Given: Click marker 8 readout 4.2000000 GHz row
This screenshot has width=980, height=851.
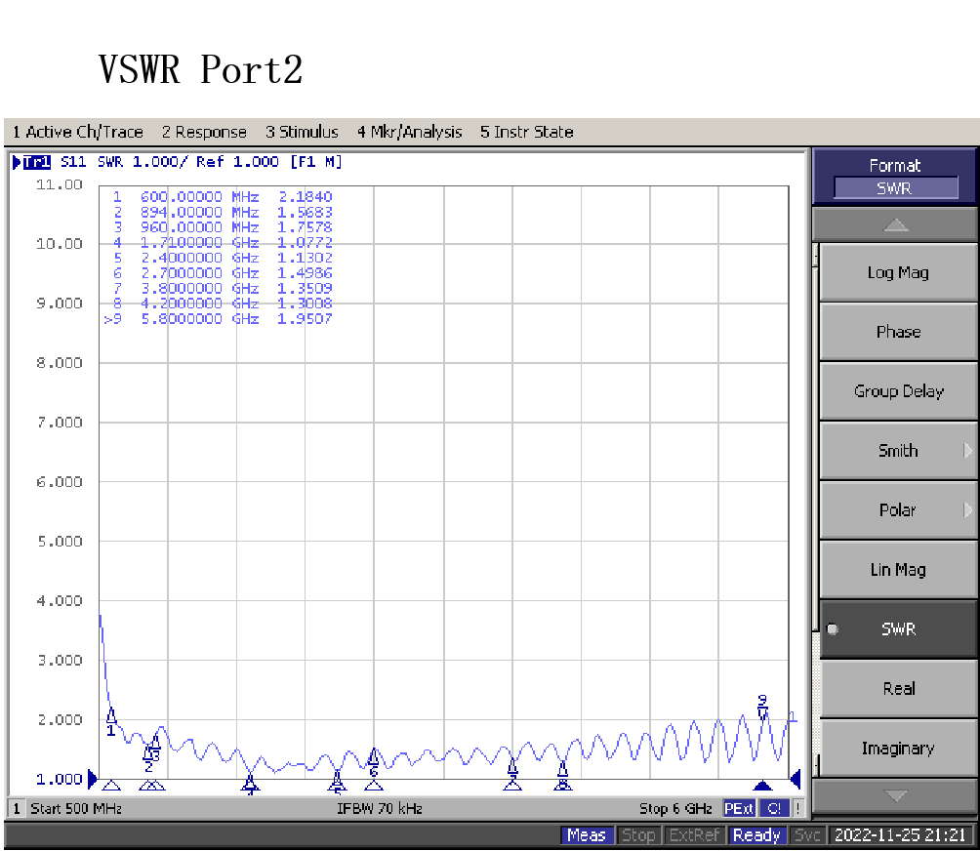Looking at the screenshot, I should click(x=222, y=304).
